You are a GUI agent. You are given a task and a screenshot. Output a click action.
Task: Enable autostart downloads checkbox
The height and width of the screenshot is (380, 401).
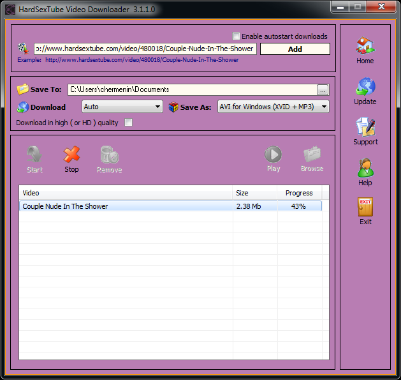[236, 36]
